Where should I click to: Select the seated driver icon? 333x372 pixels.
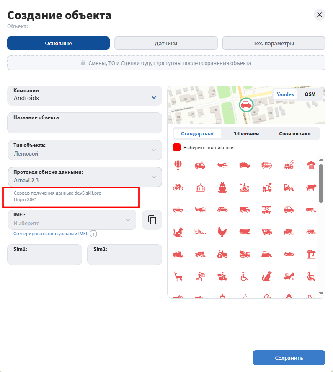(311, 276)
